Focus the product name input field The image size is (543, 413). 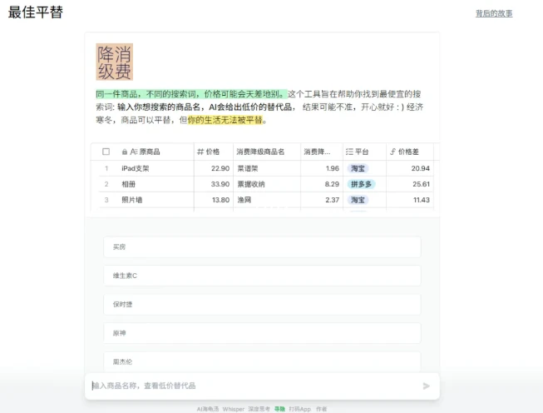coord(249,386)
